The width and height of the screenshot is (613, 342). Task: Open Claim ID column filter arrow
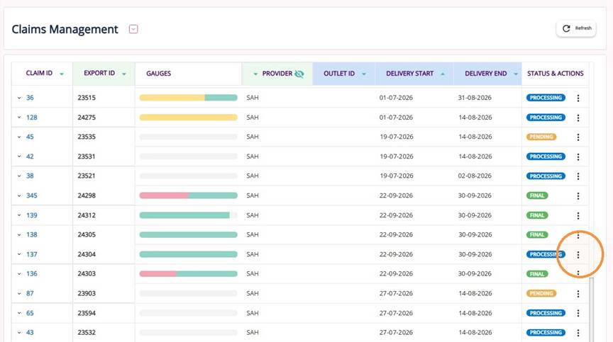click(62, 74)
